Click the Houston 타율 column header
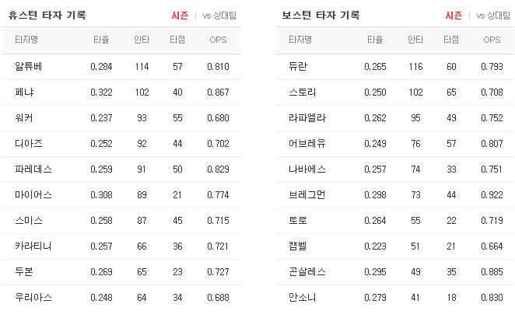Viewport: 515px width, 318px height. click(101, 40)
